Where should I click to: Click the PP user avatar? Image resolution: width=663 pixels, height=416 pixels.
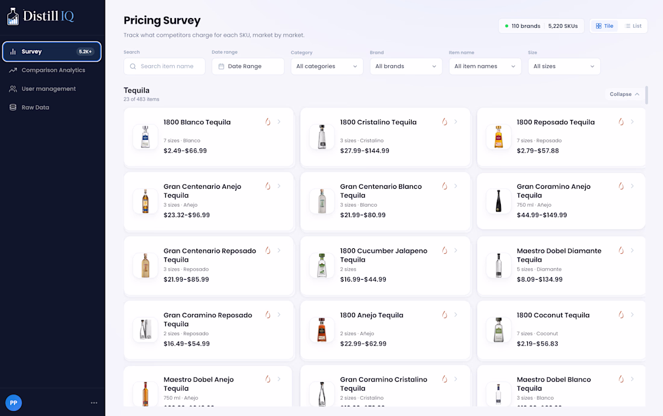pyautogui.click(x=13, y=403)
